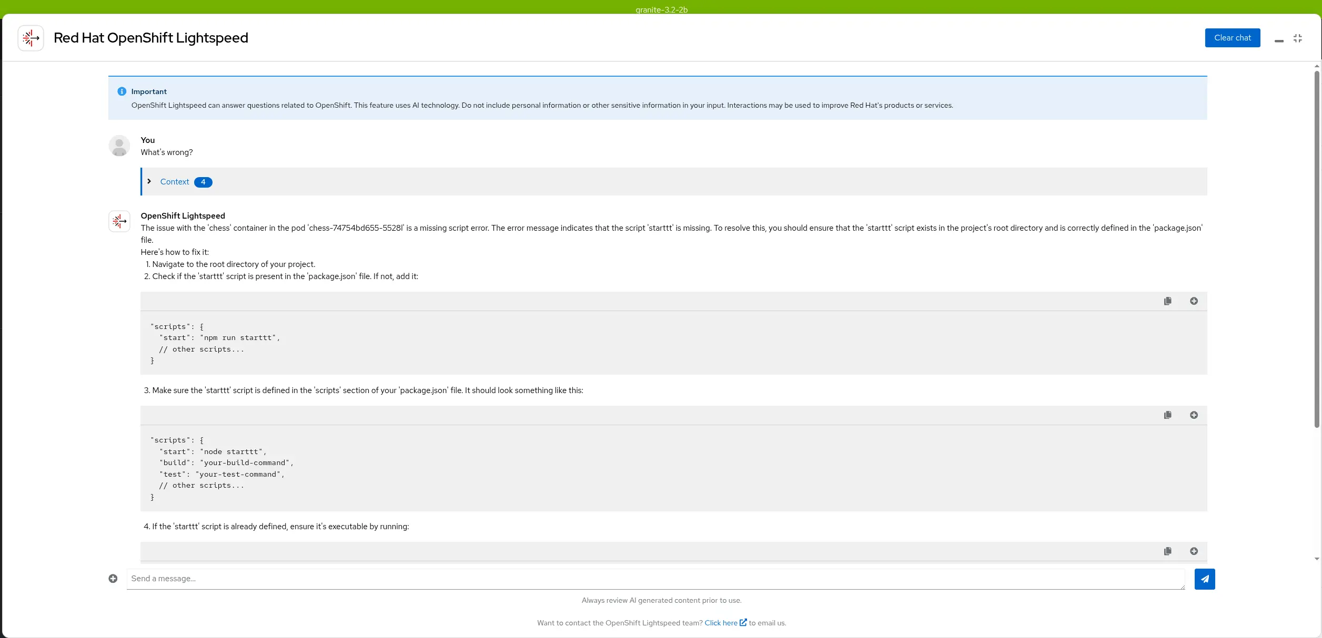Image resolution: width=1322 pixels, height=638 pixels.
Task: Click the 'What's wrong?' user message text
Action: tap(167, 152)
